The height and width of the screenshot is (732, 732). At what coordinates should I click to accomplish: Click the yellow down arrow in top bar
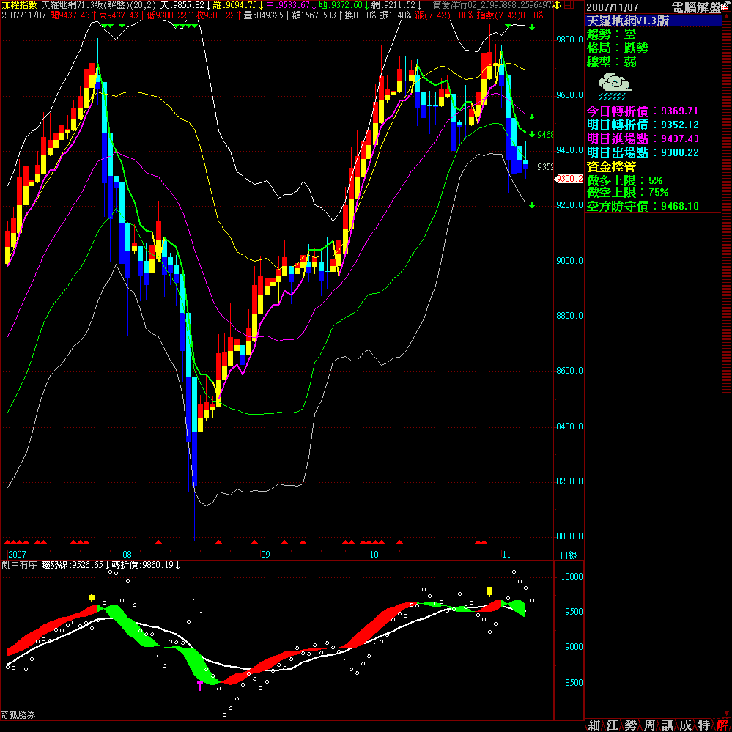coord(558,5)
